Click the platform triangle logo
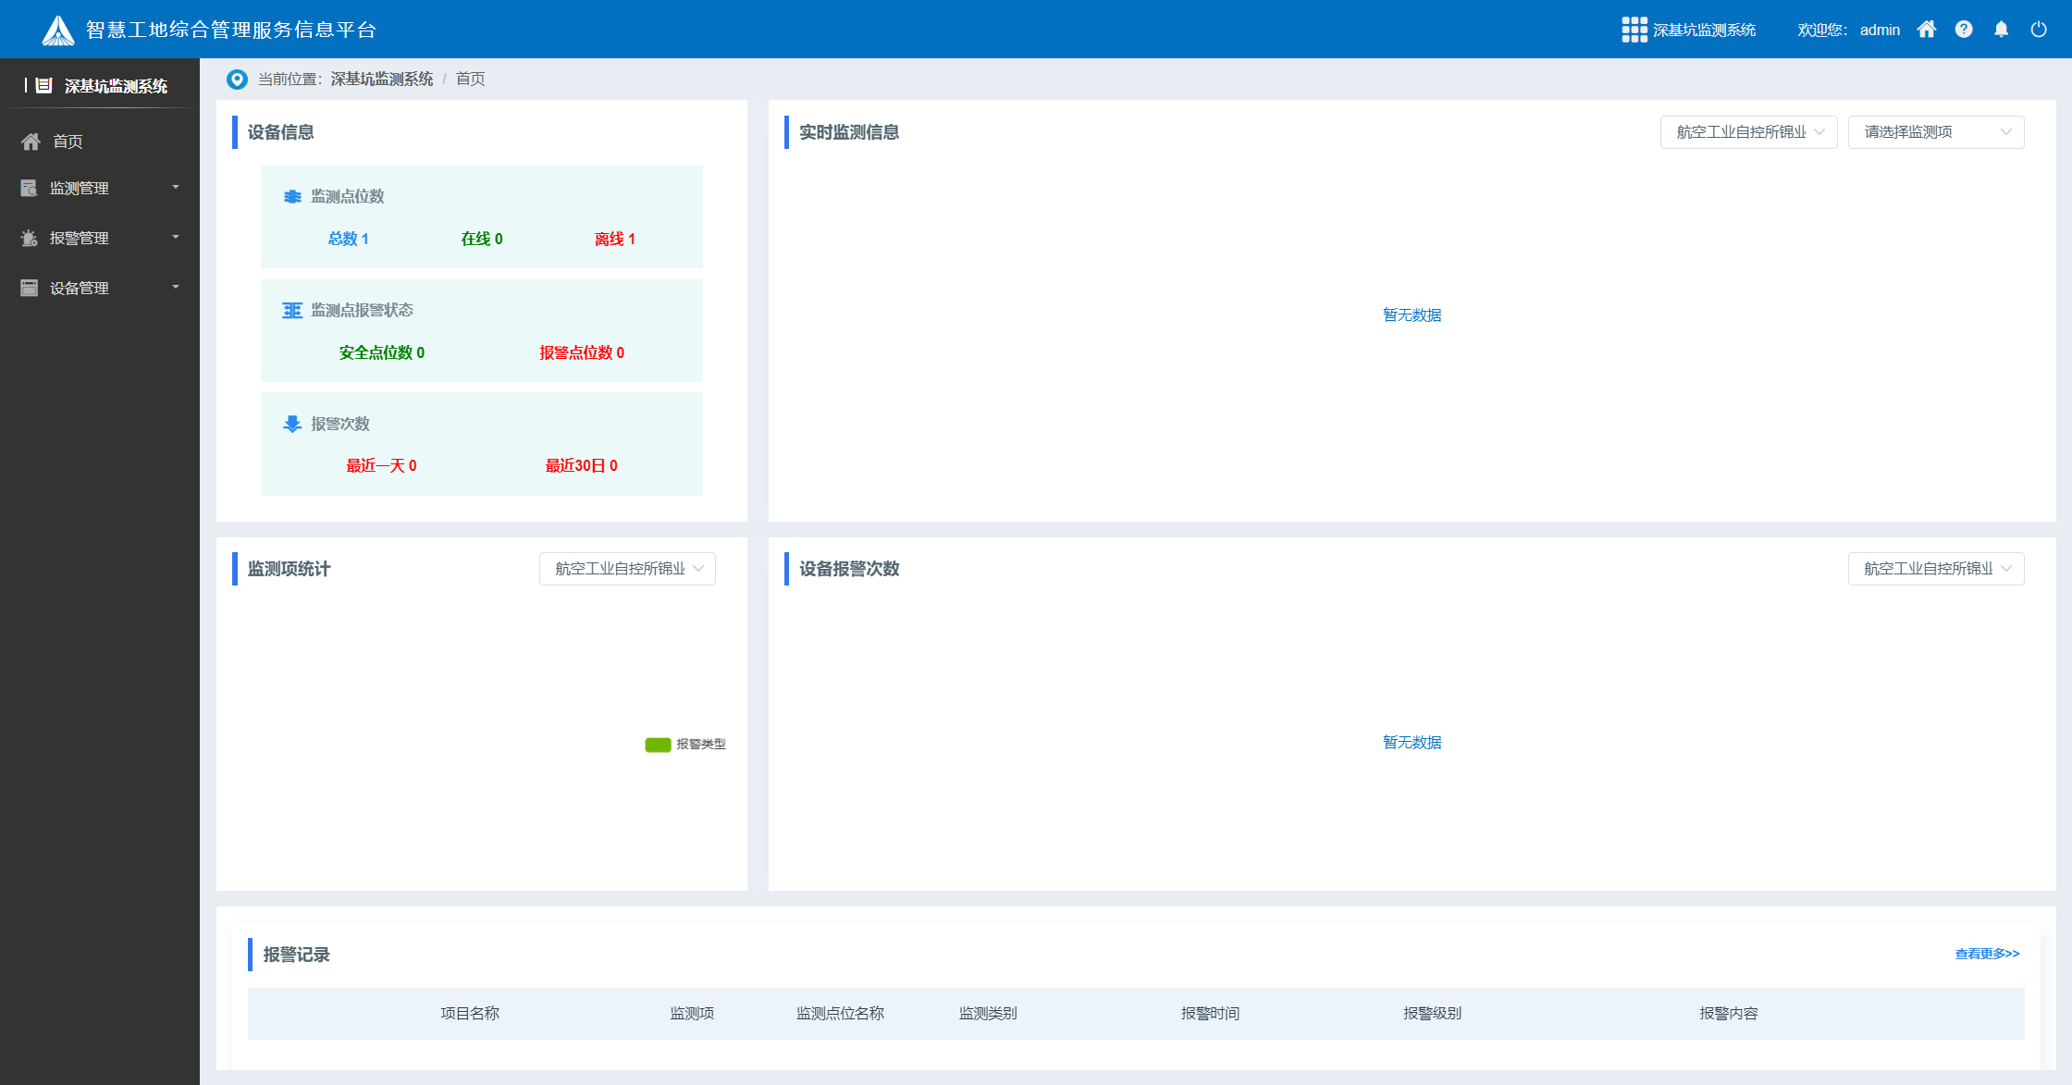Image resolution: width=2072 pixels, height=1085 pixels. pyautogui.click(x=58, y=30)
